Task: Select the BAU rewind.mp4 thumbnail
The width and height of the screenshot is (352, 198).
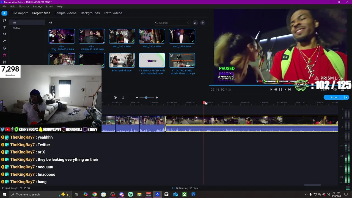Action: tap(122, 60)
